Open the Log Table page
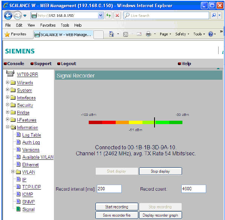 pos(32,135)
